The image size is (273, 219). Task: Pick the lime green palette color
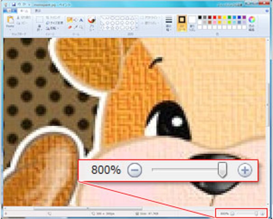(229, 22)
